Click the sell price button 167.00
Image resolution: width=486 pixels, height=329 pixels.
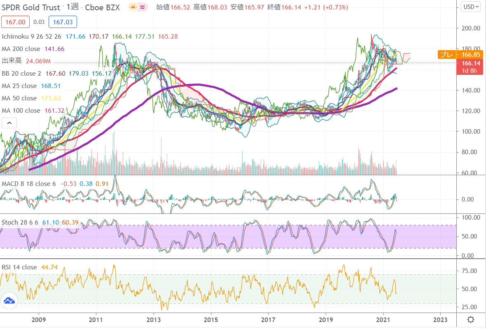tap(16, 22)
